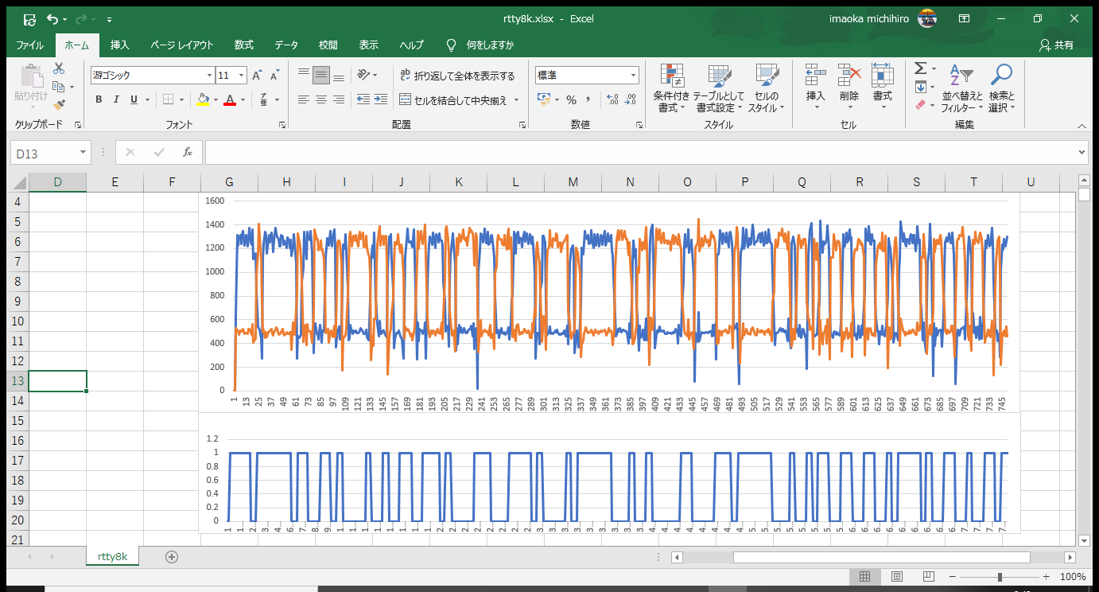Apply comma style

588,99
